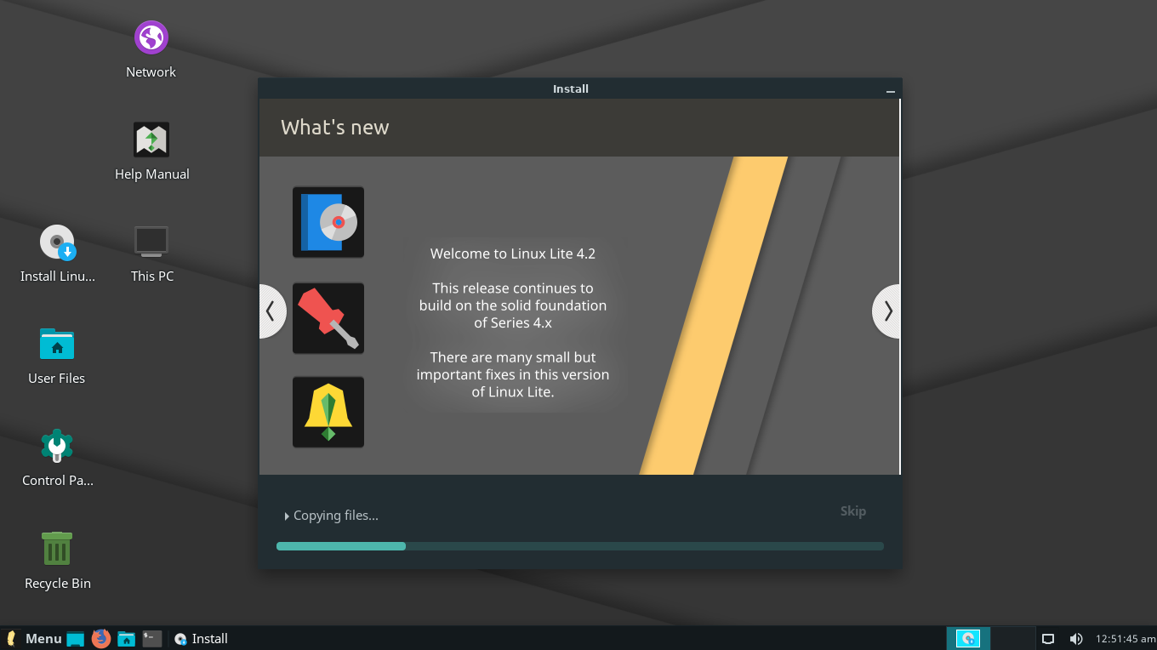This screenshot has width=1157, height=650.
Task: Select the Install window taskbar entry
Action: coord(202,638)
